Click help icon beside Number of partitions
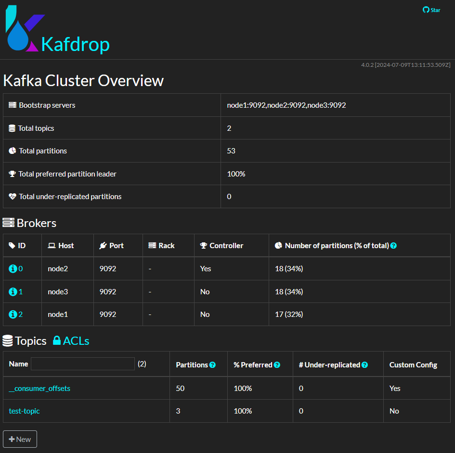This screenshot has height=453, width=455. (393, 246)
